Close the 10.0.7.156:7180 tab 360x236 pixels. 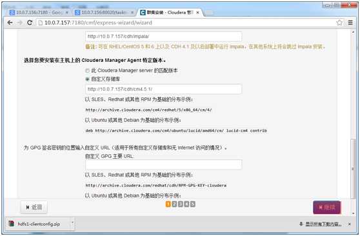[x=67, y=13]
